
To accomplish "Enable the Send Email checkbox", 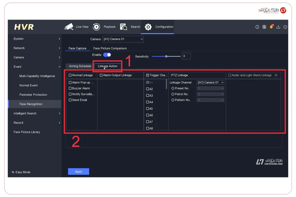I will (x=70, y=100).
